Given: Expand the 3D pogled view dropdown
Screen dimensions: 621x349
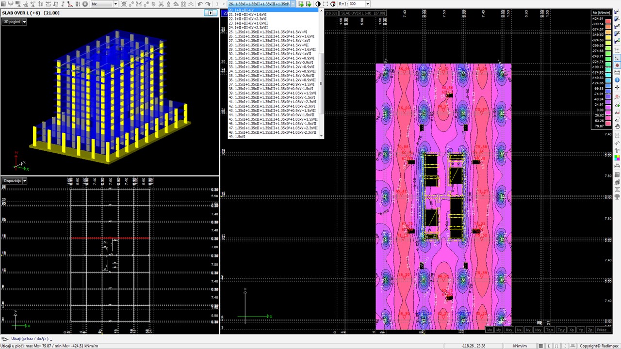Looking at the screenshot, I should pyautogui.click(x=24, y=22).
